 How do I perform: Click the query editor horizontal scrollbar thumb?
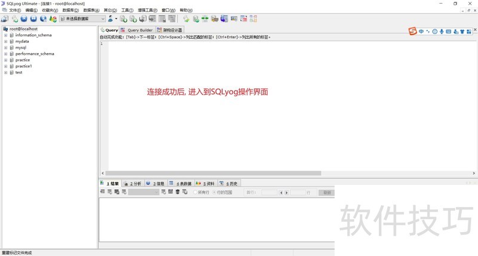coord(213,173)
